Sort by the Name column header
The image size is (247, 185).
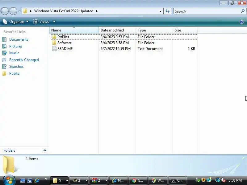(x=74, y=30)
